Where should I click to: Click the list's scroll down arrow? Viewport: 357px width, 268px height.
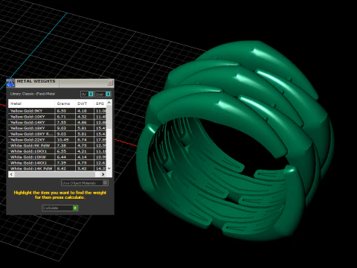click(x=109, y=168)
